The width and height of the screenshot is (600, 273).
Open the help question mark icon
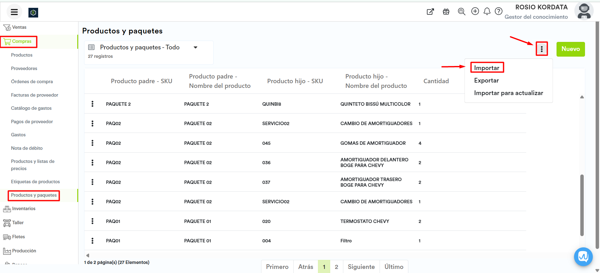tap(498, 12)
